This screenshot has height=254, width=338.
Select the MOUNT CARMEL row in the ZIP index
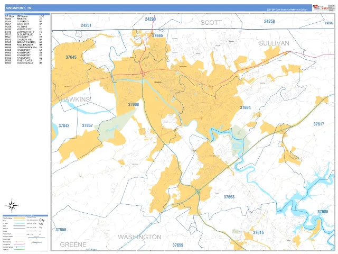tap(23, 42)
